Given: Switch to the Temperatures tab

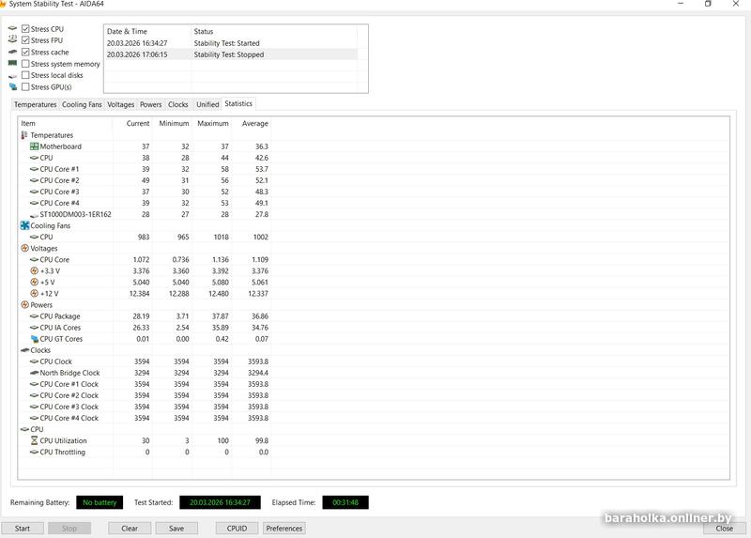Looking at the screenshot, I should (35, 104).
